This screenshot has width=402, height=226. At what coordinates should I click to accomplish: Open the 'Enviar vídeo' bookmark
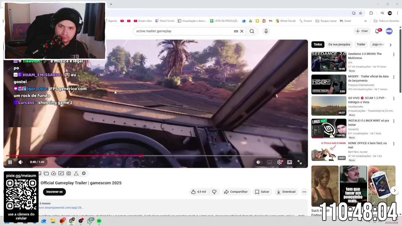click(143, 21)
